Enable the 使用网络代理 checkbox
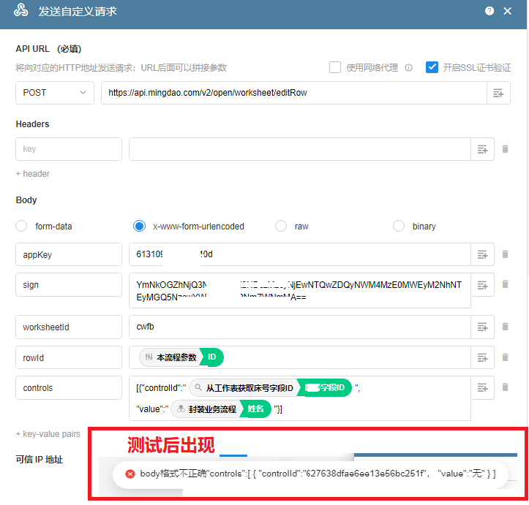This screenshot has width=529, height=505. 335,67
